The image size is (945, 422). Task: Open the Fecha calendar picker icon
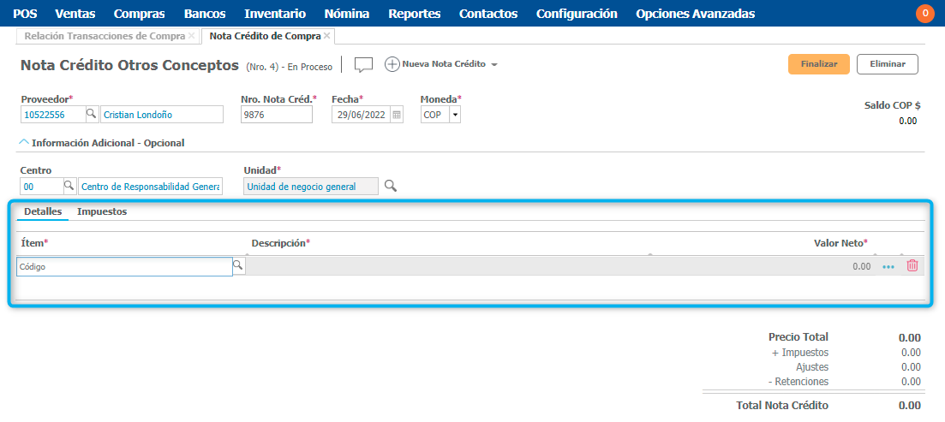396,115
